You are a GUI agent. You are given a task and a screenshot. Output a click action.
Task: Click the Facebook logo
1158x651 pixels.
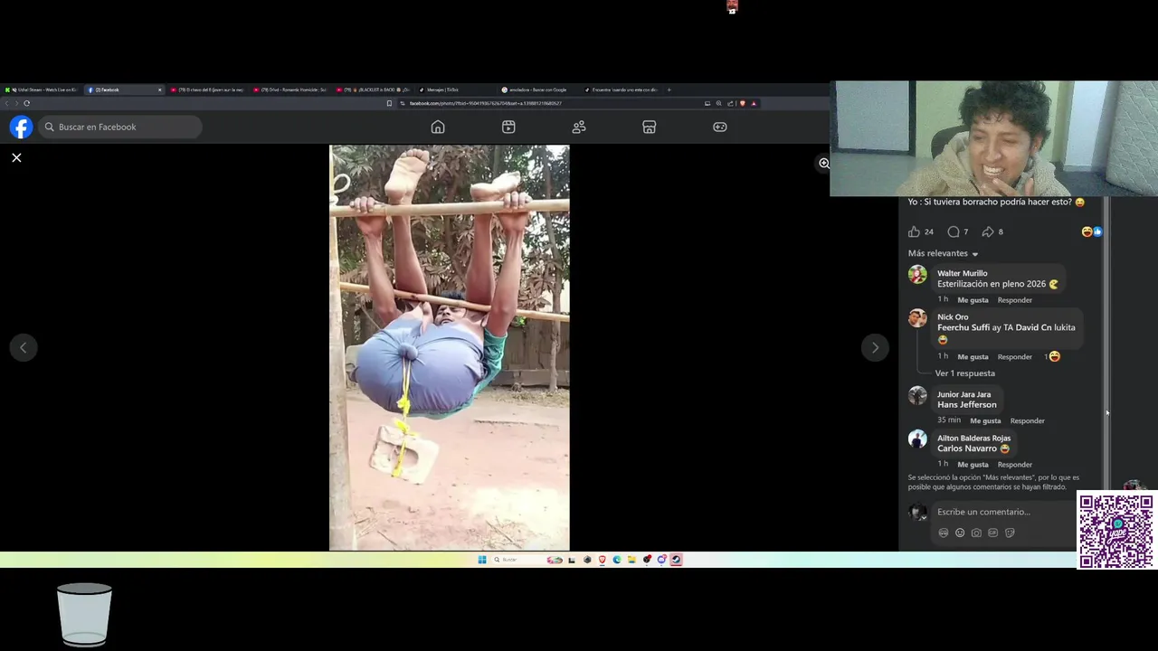21,127
